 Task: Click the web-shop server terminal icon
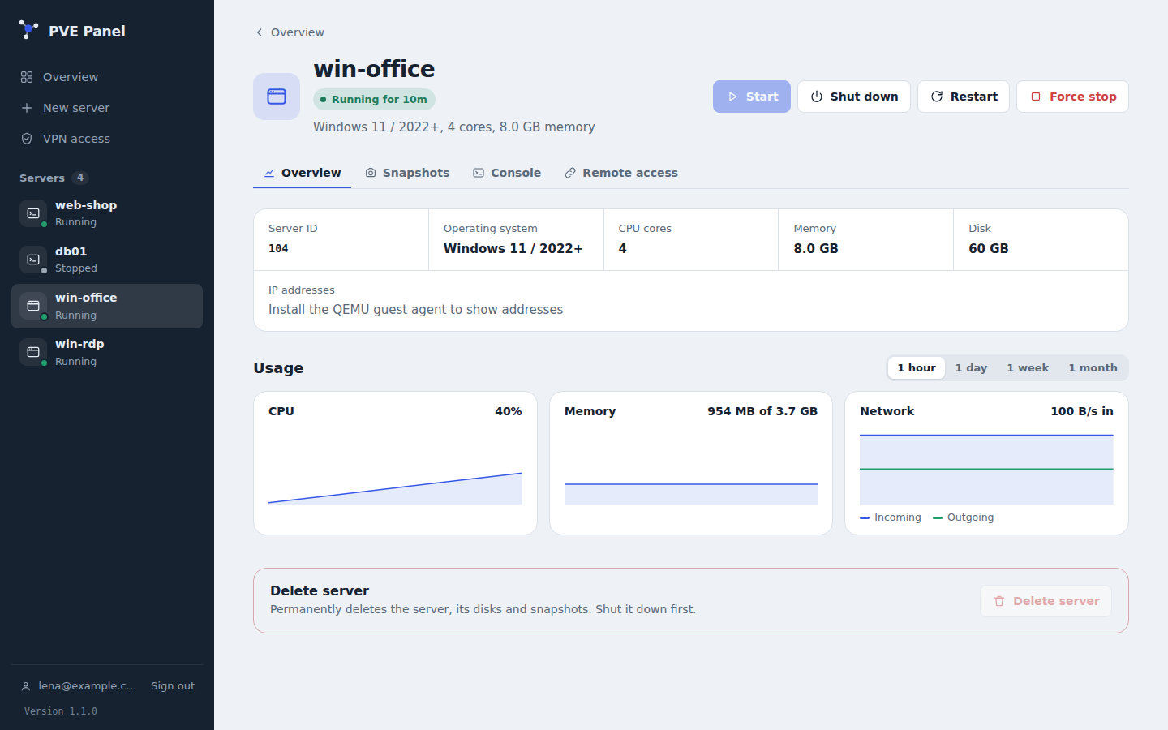(x=33, y=213)
